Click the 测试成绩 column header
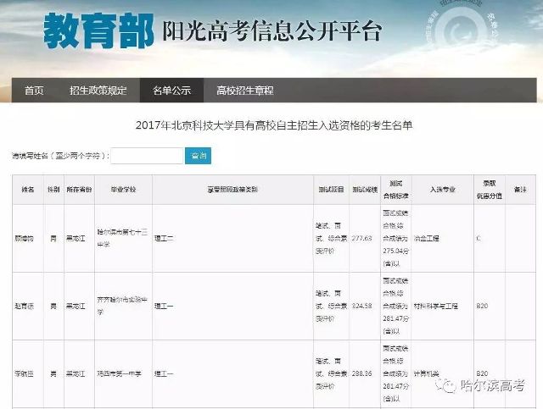The height and width of the screenshot is (409, 543). (365, 190)
